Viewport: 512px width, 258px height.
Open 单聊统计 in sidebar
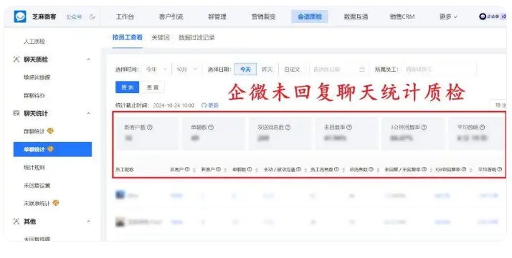(52, 149)
